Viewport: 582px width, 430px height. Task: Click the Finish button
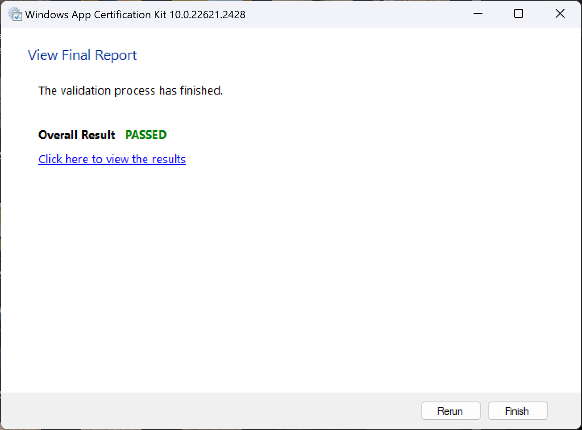click(518, 411)
